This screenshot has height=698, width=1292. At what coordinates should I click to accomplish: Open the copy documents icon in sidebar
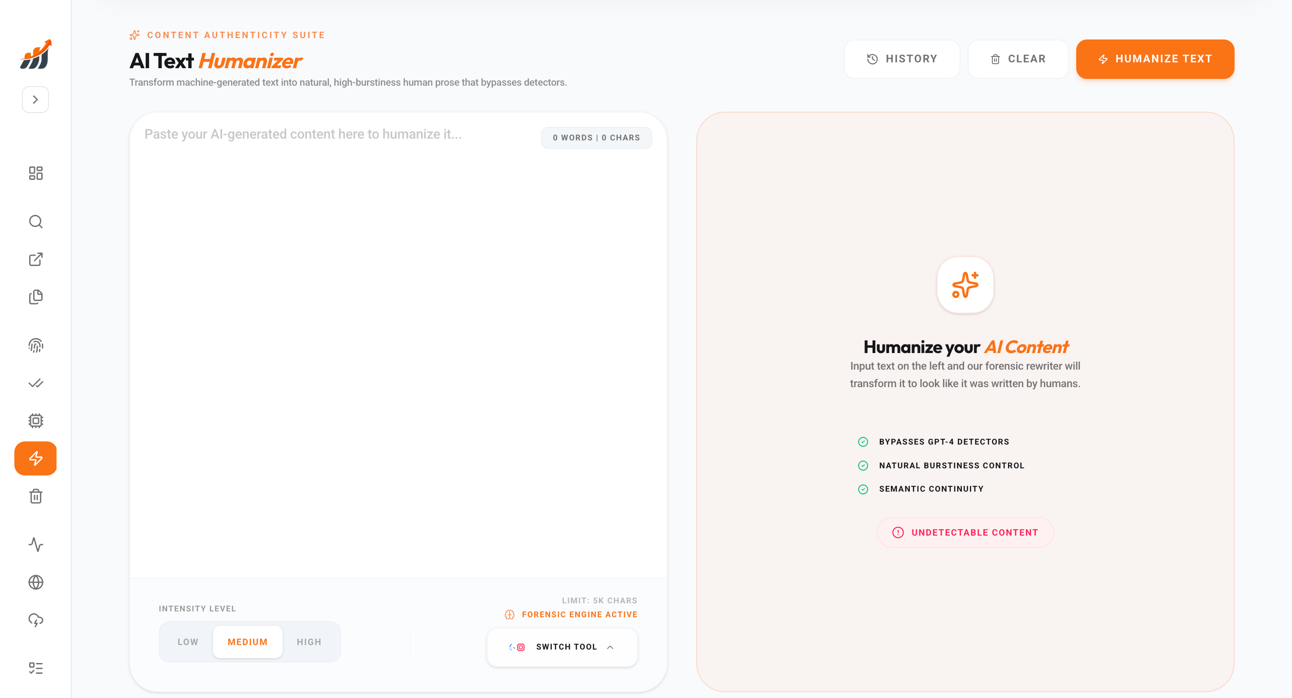[x=35, y=297]
